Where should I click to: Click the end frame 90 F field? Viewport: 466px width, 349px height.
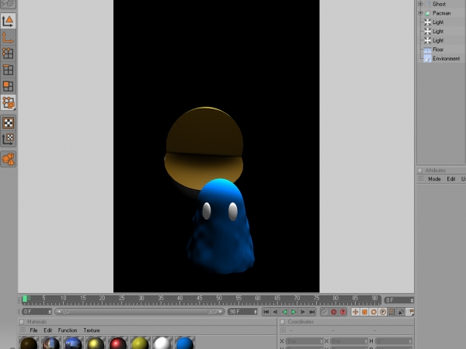pos(242,312)
